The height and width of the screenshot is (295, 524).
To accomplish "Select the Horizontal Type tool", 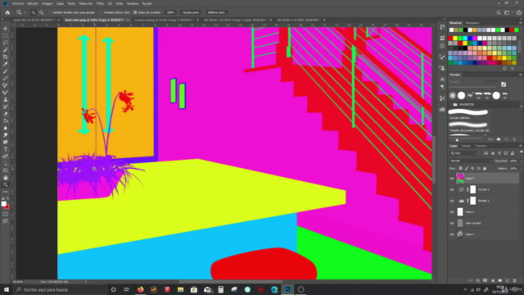I will 6,149.
